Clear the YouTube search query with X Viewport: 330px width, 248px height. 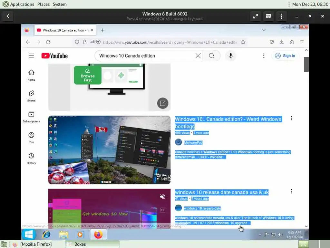point(198,56)
